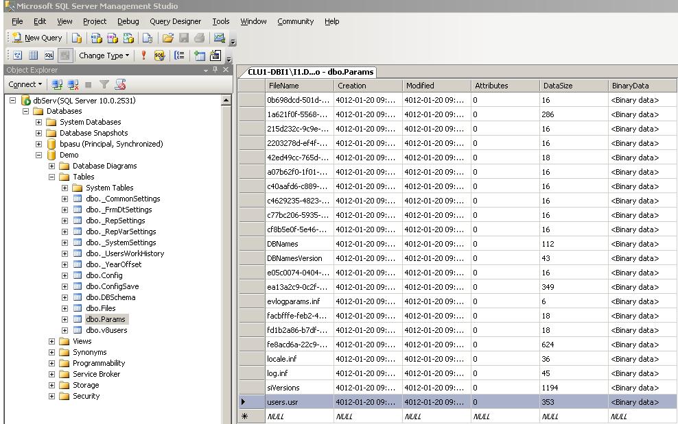
Task: Click the New Query button
Action: (37, 38)
